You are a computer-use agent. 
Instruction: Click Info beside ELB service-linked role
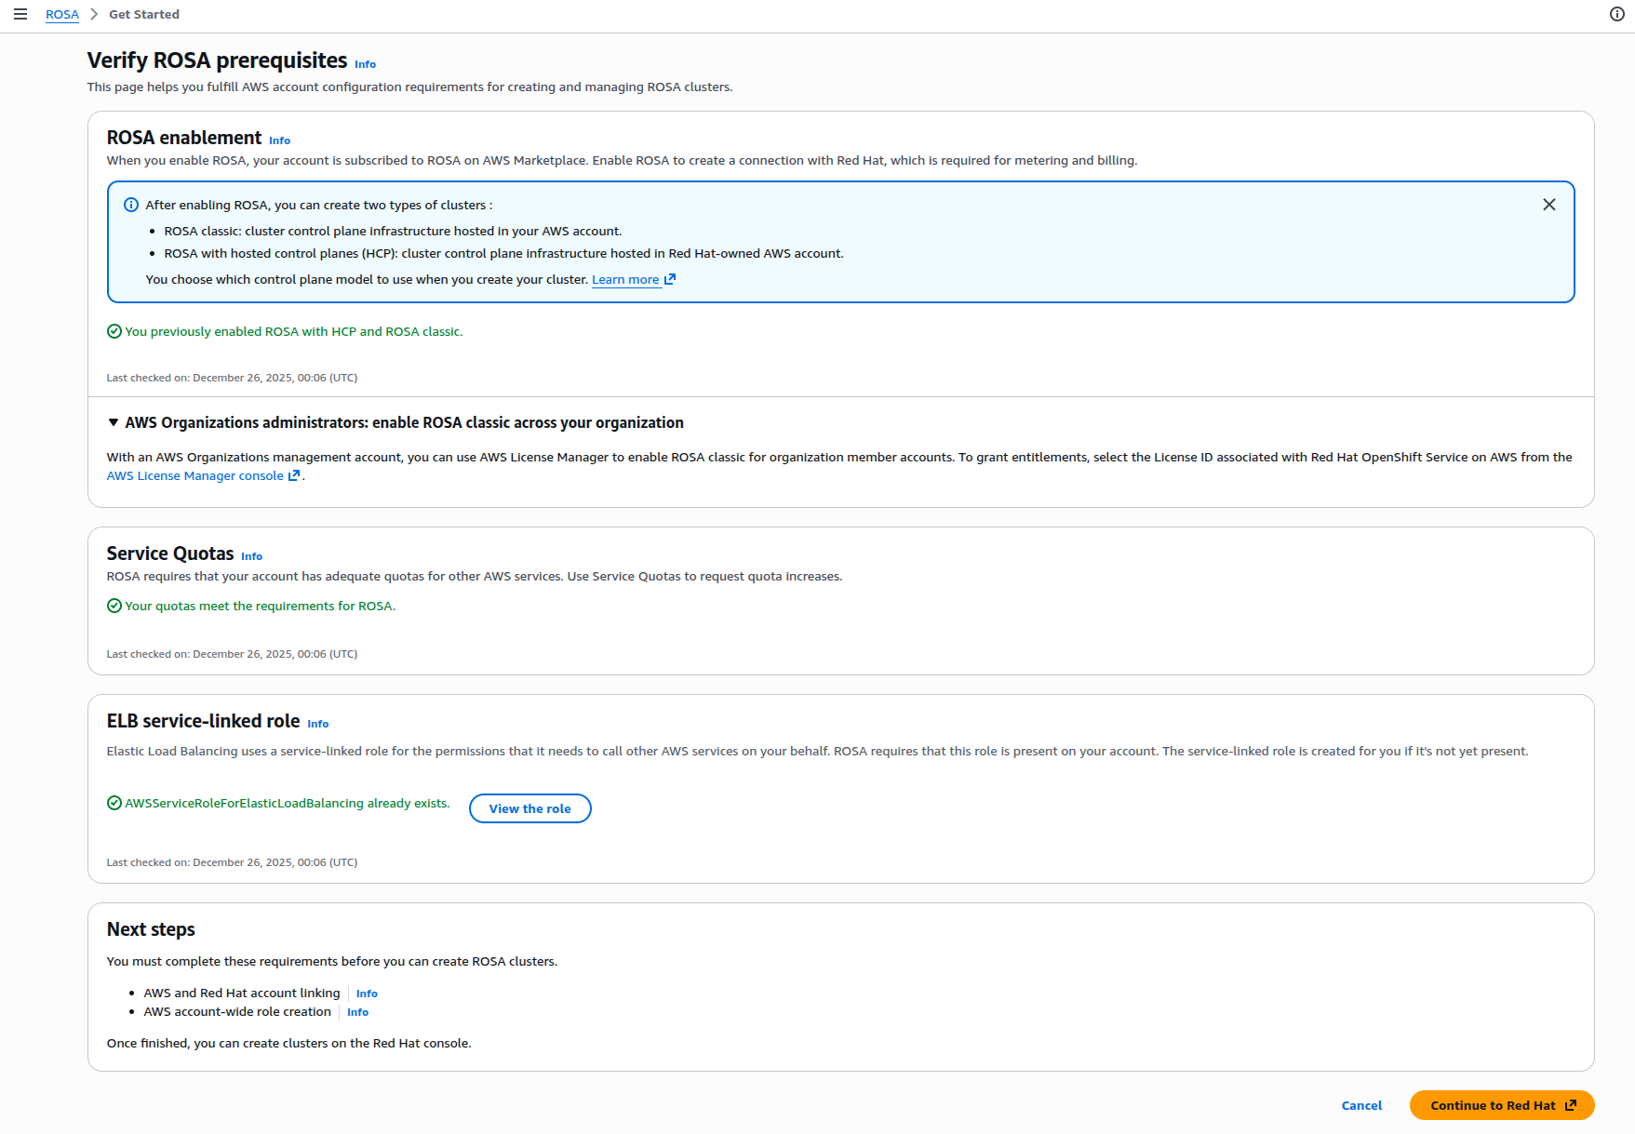pos(317,723)
